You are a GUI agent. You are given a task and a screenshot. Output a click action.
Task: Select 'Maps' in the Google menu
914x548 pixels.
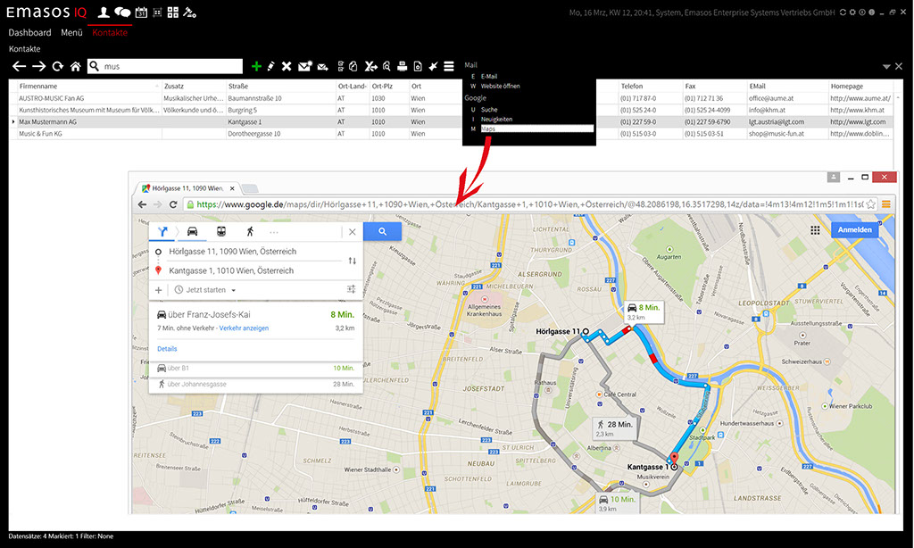tap(536, 129)
